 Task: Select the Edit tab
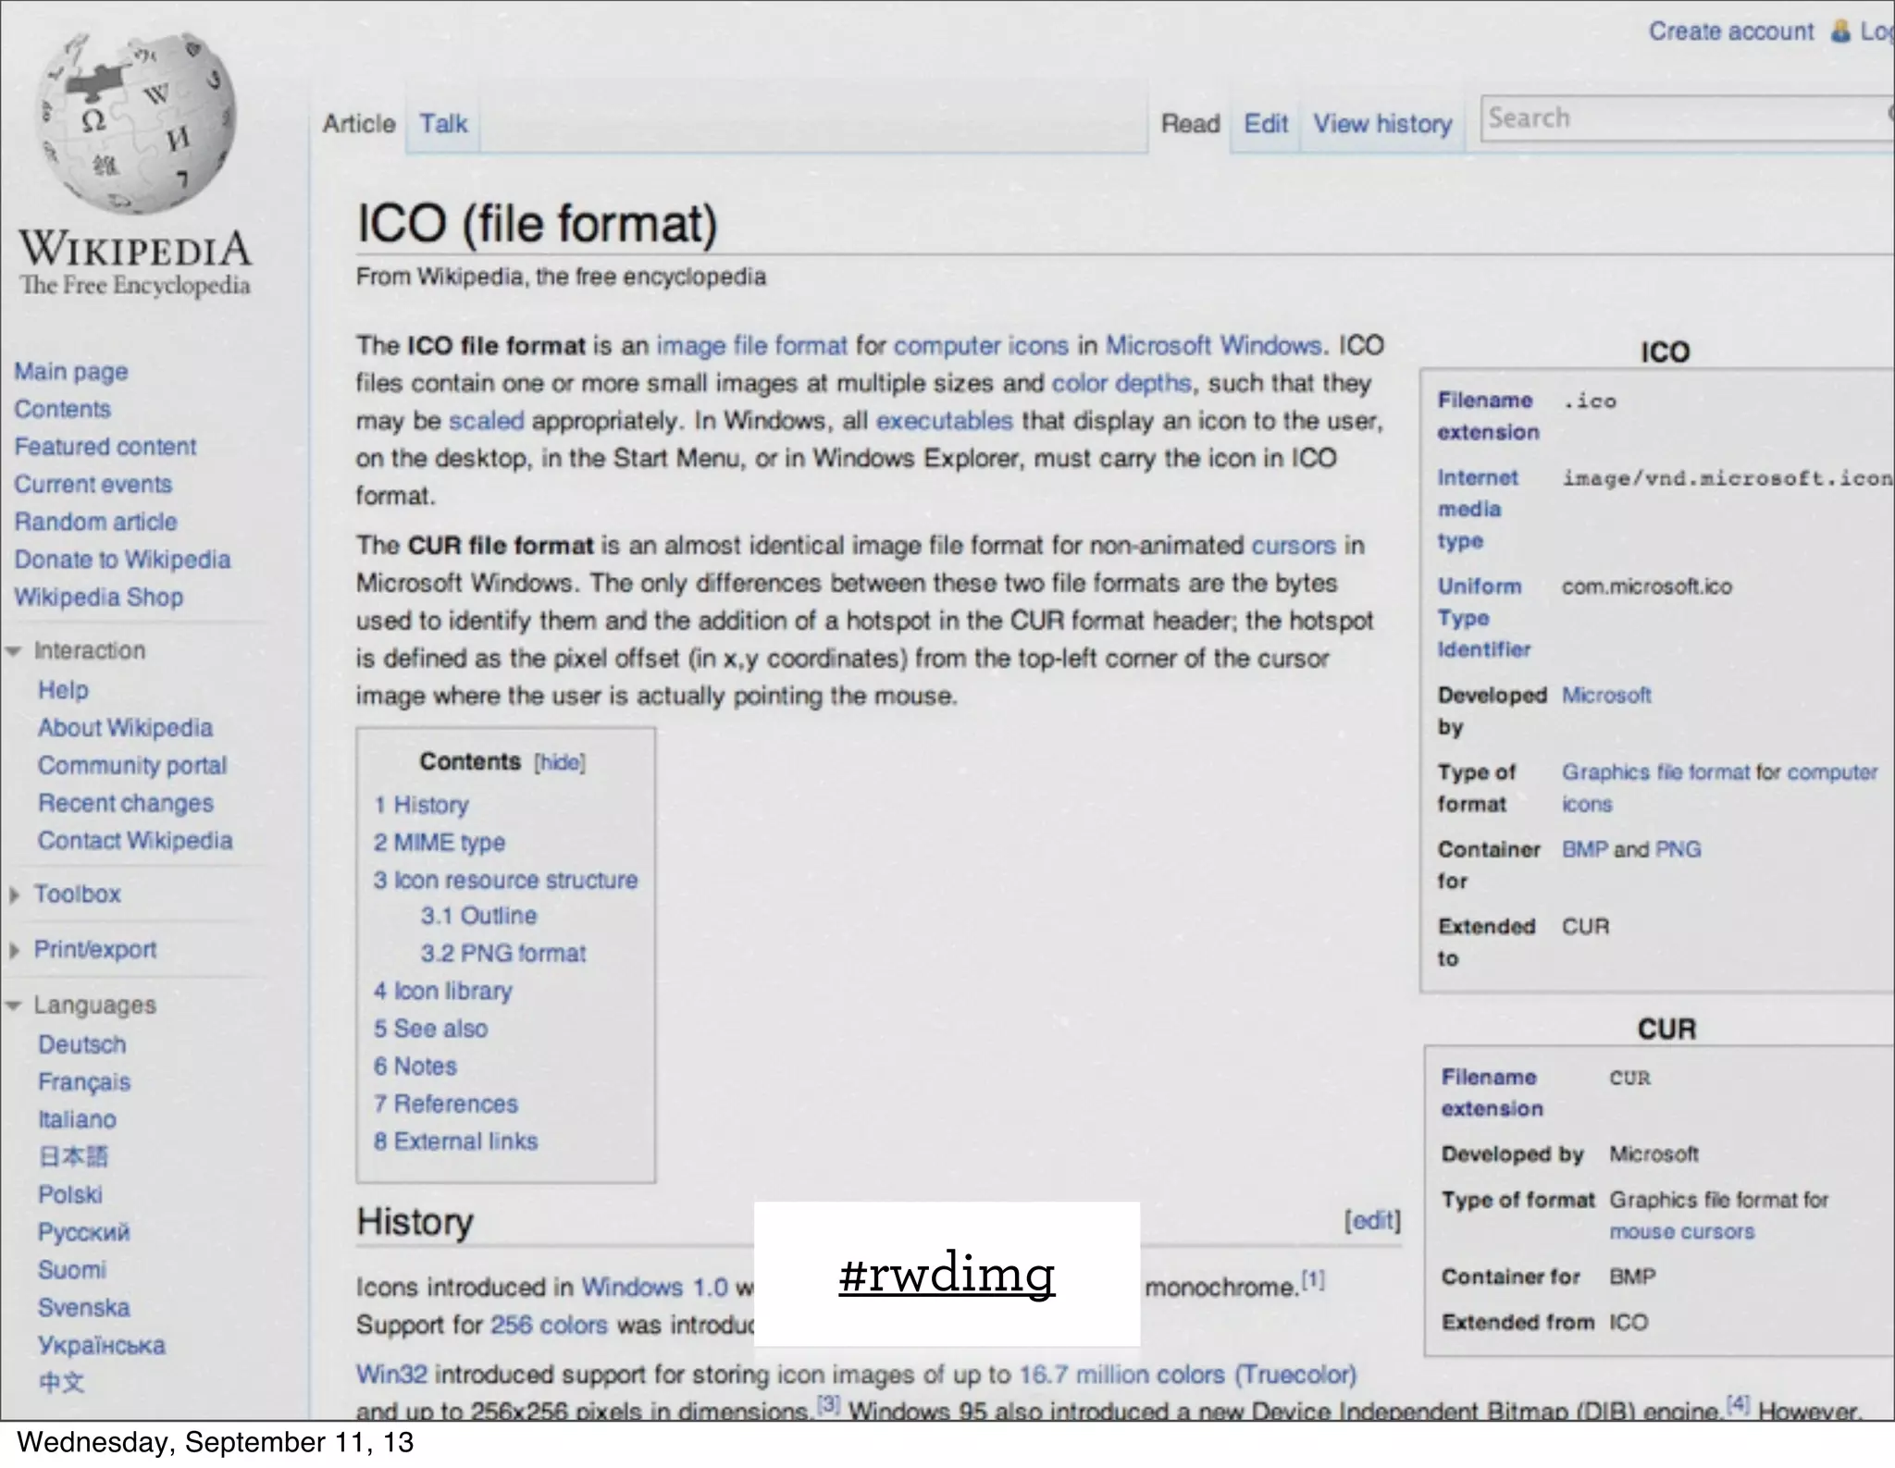1265,124
